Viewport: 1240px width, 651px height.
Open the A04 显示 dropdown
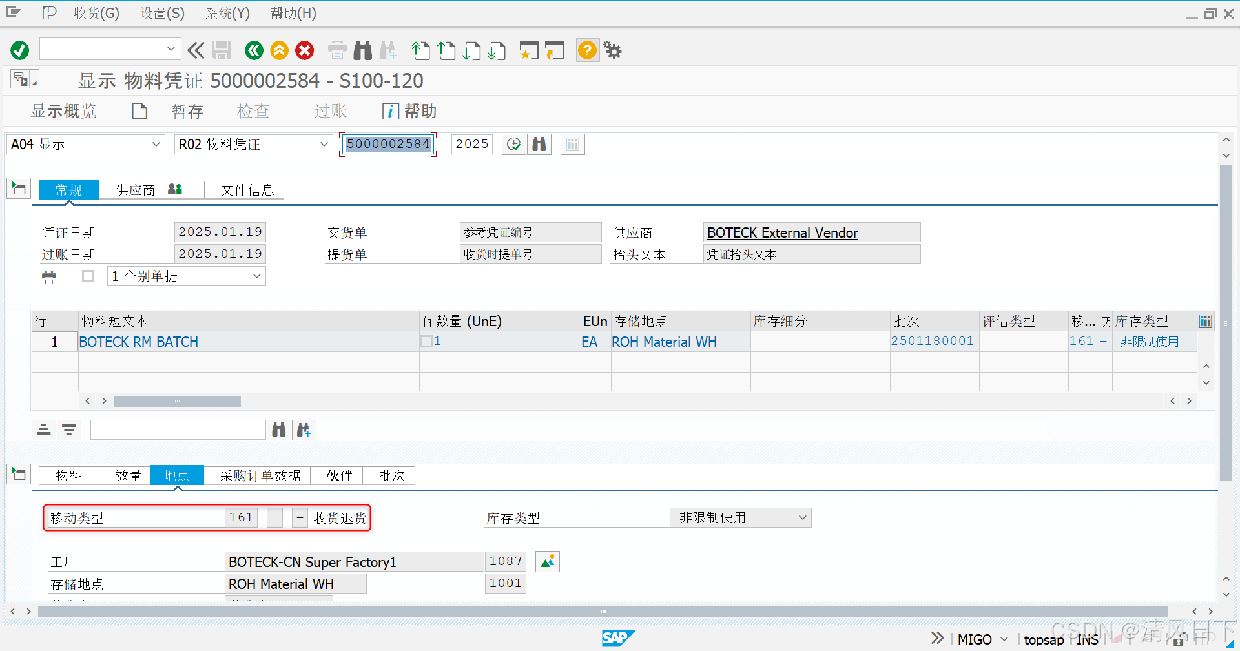155,144
